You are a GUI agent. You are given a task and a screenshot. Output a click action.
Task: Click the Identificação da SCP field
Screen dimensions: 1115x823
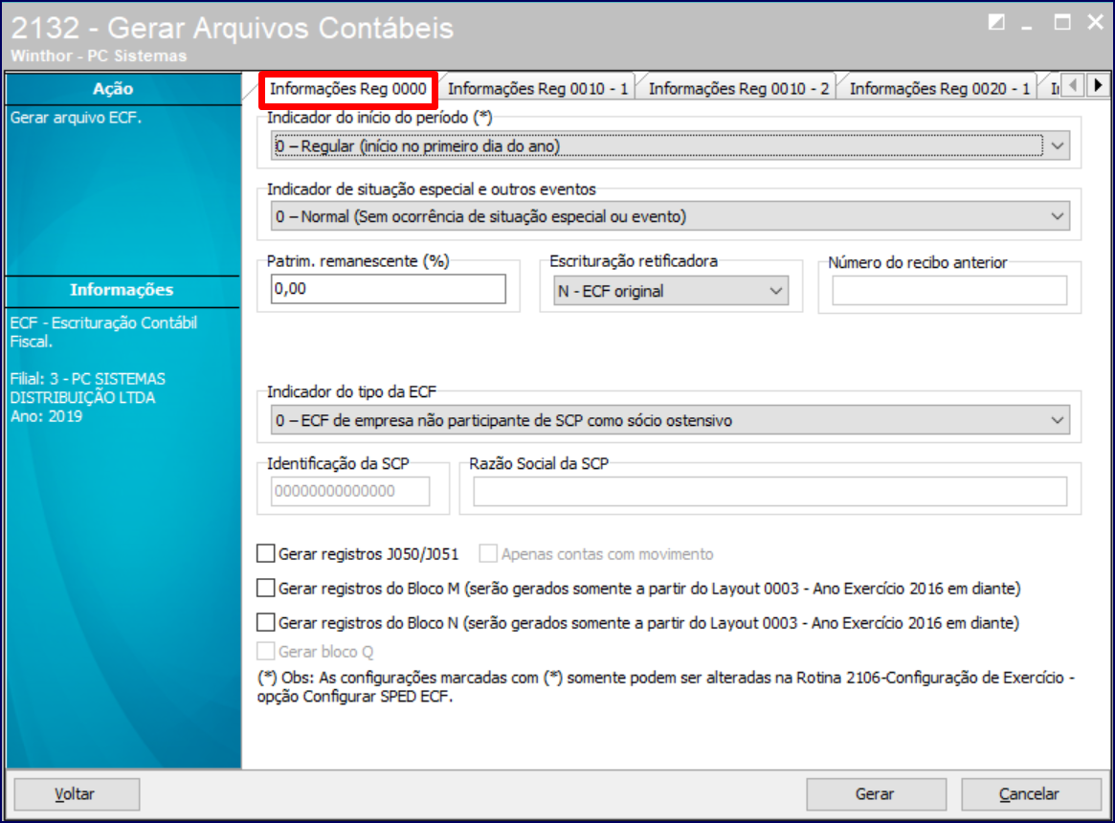coord(350,491)
